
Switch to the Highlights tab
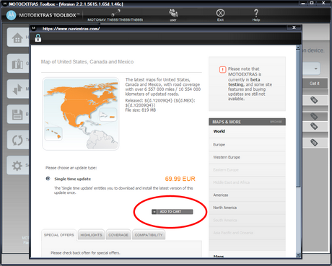click(x=91, y=235)
